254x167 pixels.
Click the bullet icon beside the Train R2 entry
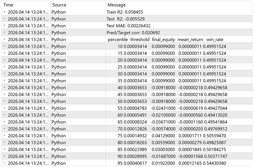click(5, 12)
